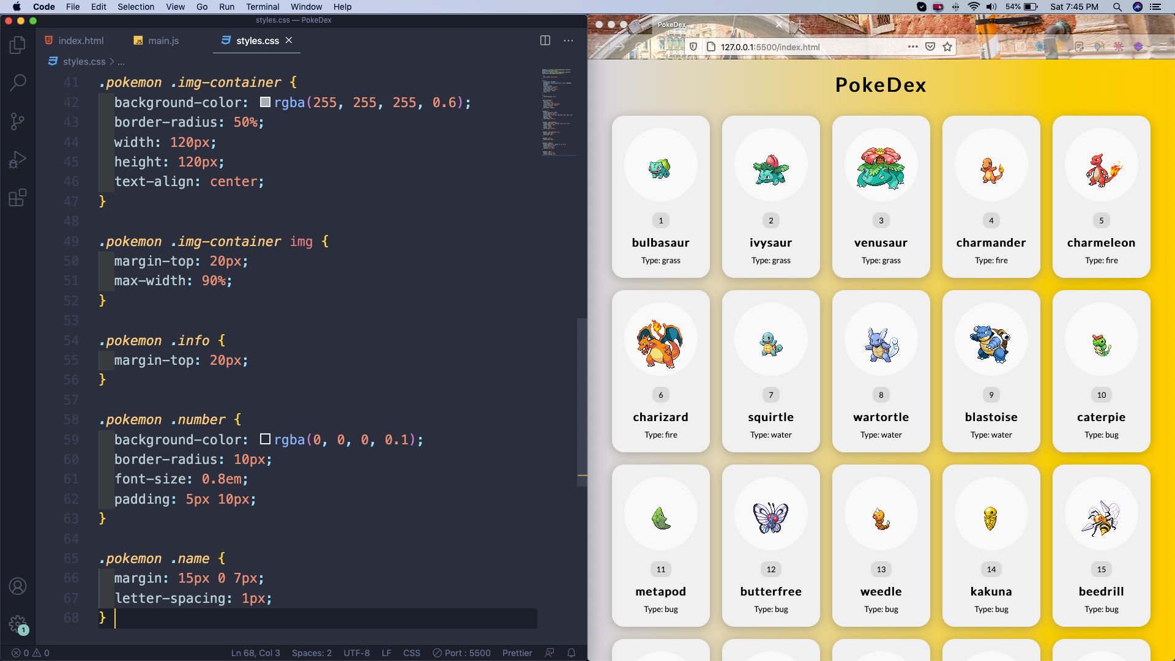Change end of line sequence LF
The height and width of the screenshot is (661, 1175).
point(386,653)
